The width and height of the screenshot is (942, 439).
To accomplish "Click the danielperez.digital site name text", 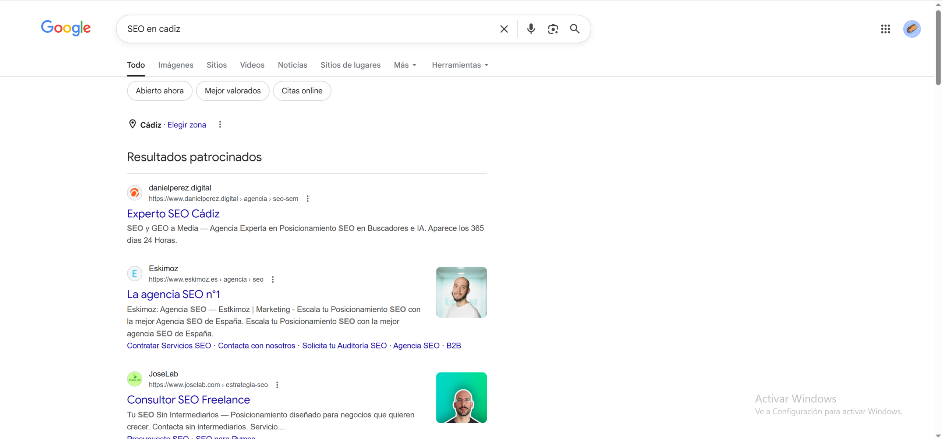I will click(180, 188).
